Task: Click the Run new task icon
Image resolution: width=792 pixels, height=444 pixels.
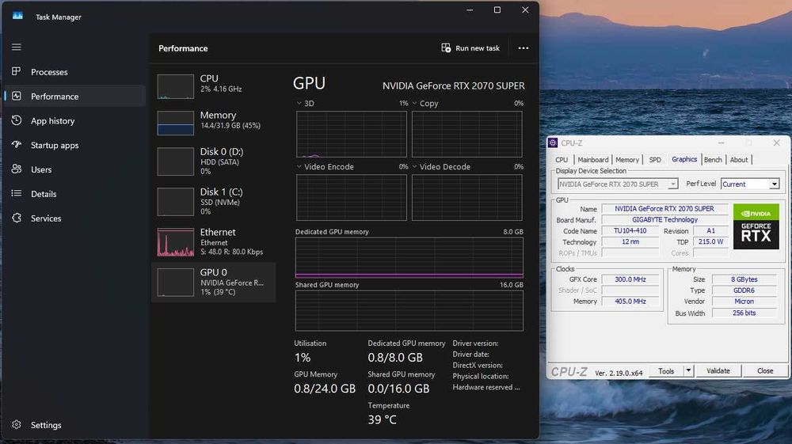Action: coord(445,48)
